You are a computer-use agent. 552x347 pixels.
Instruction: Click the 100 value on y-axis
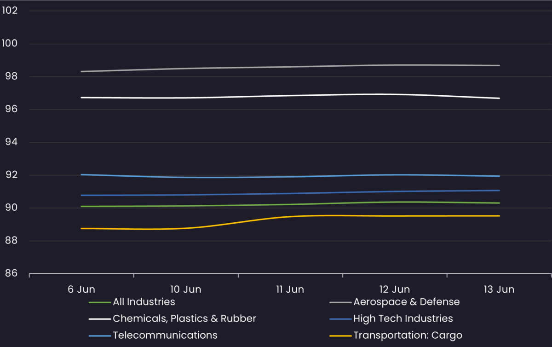click(x=9, y=44)
